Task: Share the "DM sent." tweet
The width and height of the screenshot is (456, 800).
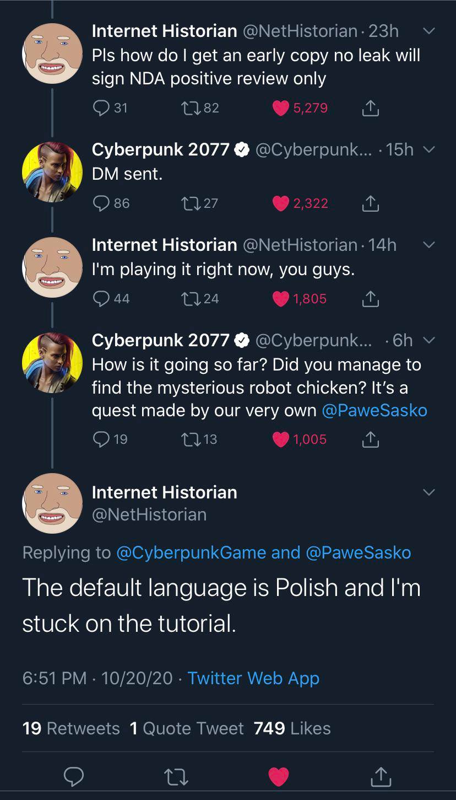Action: pyautogui.click(x=371, y=203)
